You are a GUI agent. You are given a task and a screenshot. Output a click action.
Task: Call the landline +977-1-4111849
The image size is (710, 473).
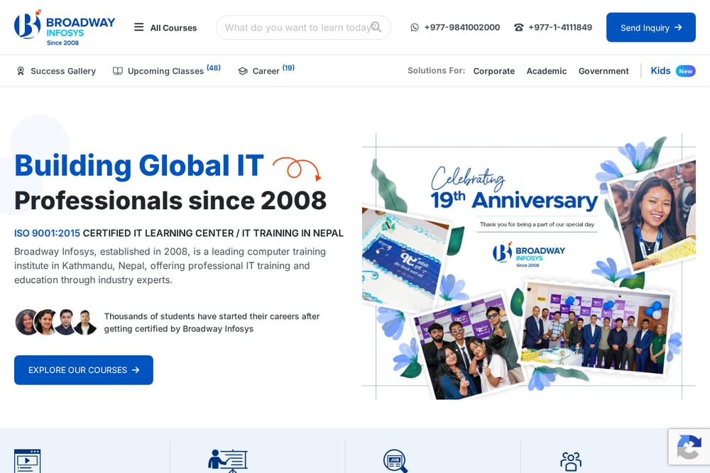coord(560,27)
